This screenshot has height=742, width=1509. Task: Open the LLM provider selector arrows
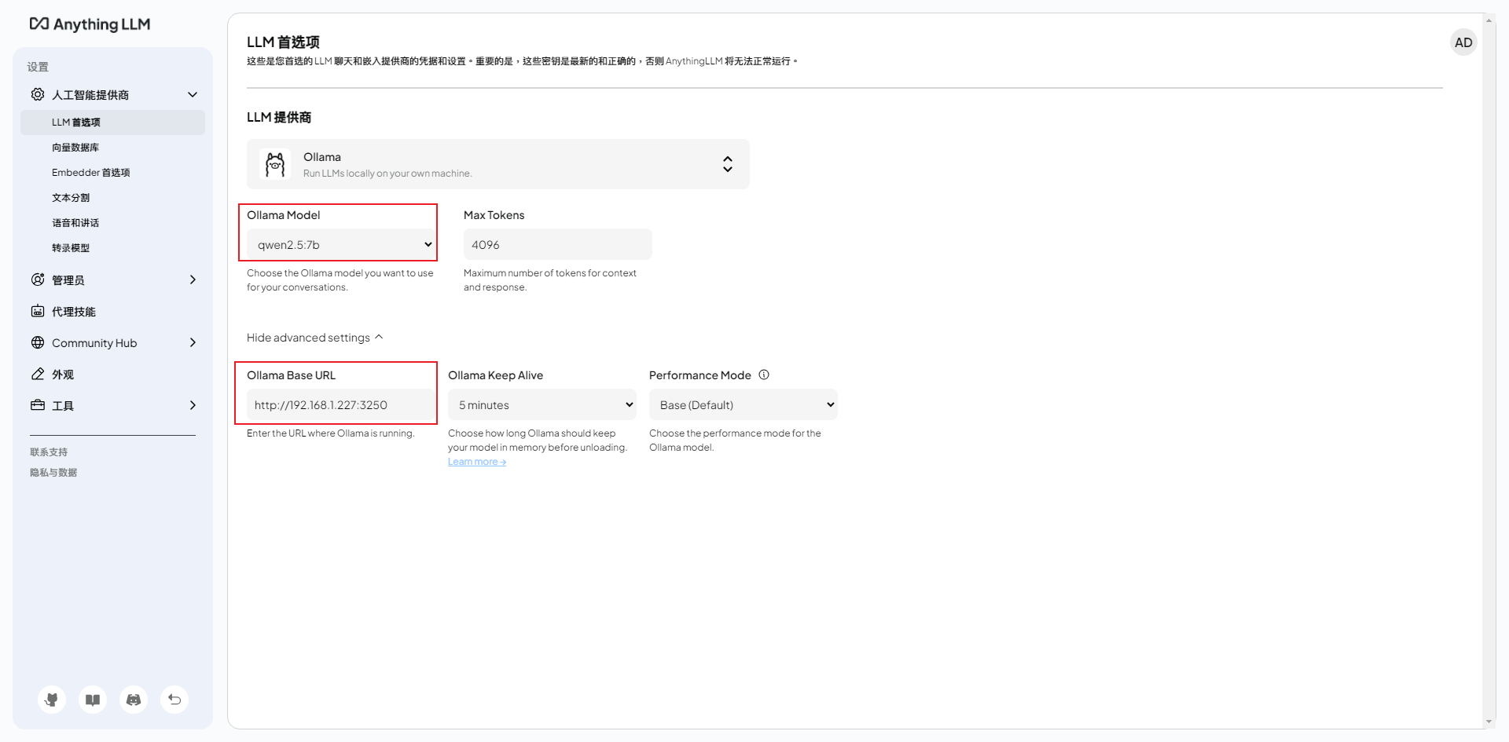pyautogui.click(x=728, y=164)
